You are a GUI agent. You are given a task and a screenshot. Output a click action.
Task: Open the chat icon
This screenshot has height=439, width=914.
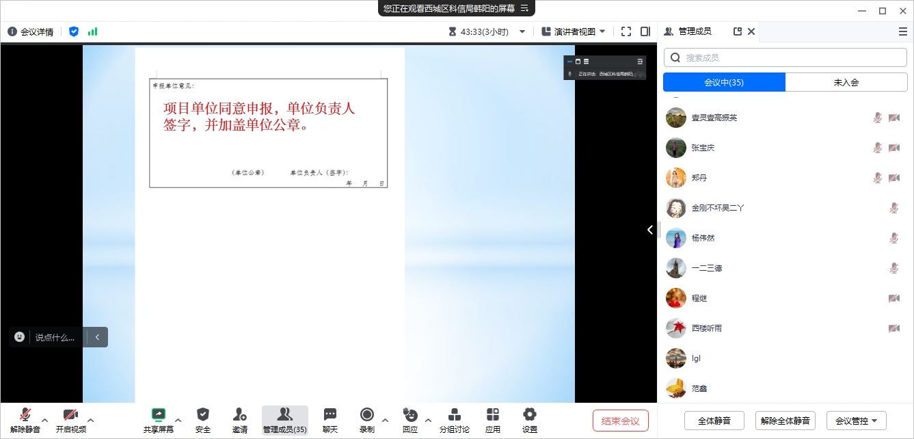(x=330, y=414)
